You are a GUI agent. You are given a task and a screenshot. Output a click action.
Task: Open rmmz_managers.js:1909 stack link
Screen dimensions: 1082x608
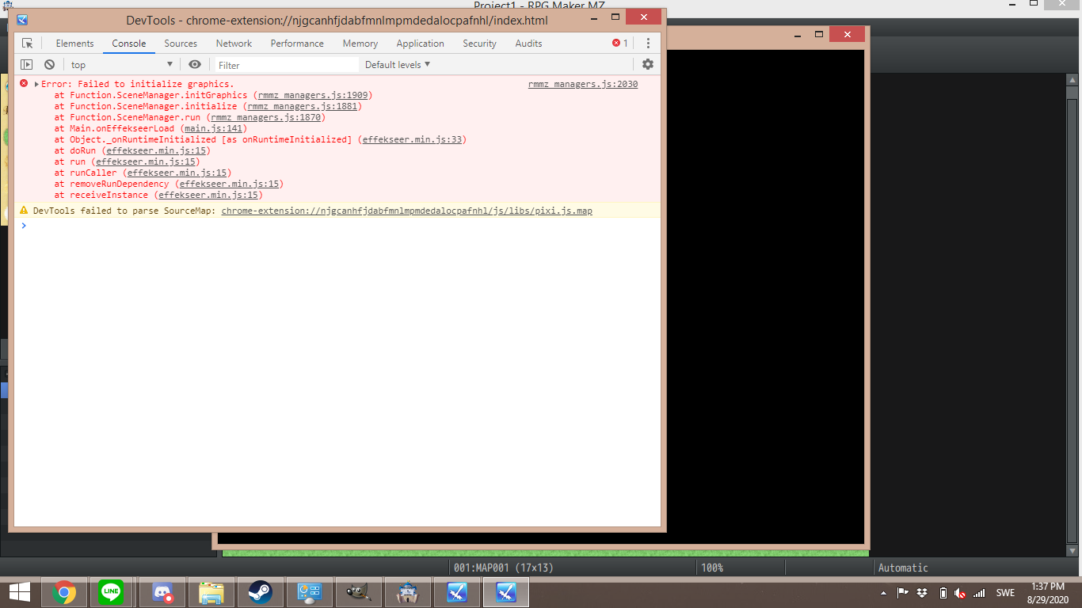pos(313,95)
